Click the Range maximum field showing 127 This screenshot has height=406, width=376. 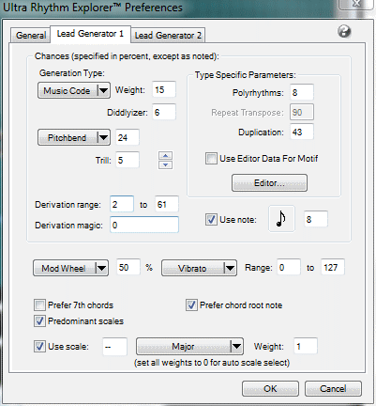tap(333, 267)
